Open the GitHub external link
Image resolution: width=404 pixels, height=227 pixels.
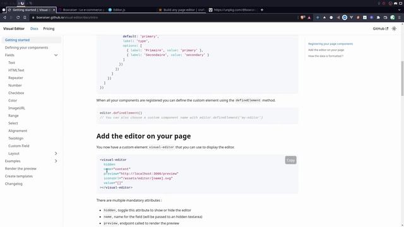[380, 28]
